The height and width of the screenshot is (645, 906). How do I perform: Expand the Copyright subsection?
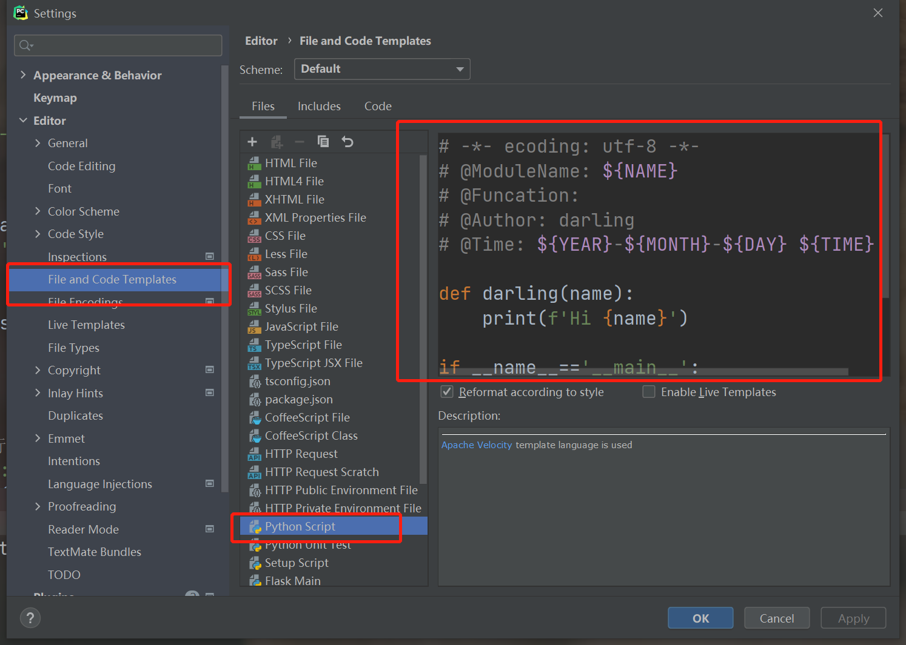click(x=38, y=370)
